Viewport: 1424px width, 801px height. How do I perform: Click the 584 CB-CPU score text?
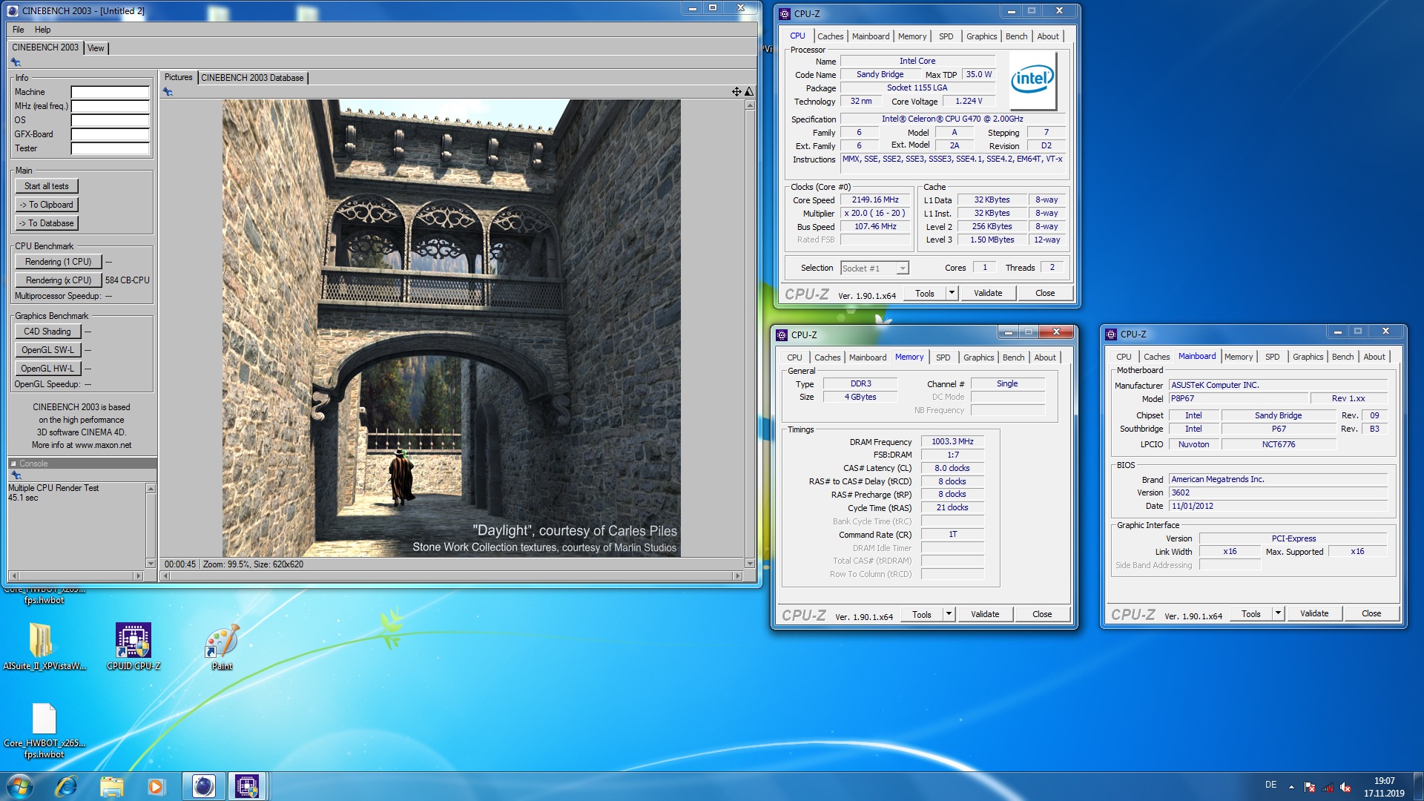(127, 280)
